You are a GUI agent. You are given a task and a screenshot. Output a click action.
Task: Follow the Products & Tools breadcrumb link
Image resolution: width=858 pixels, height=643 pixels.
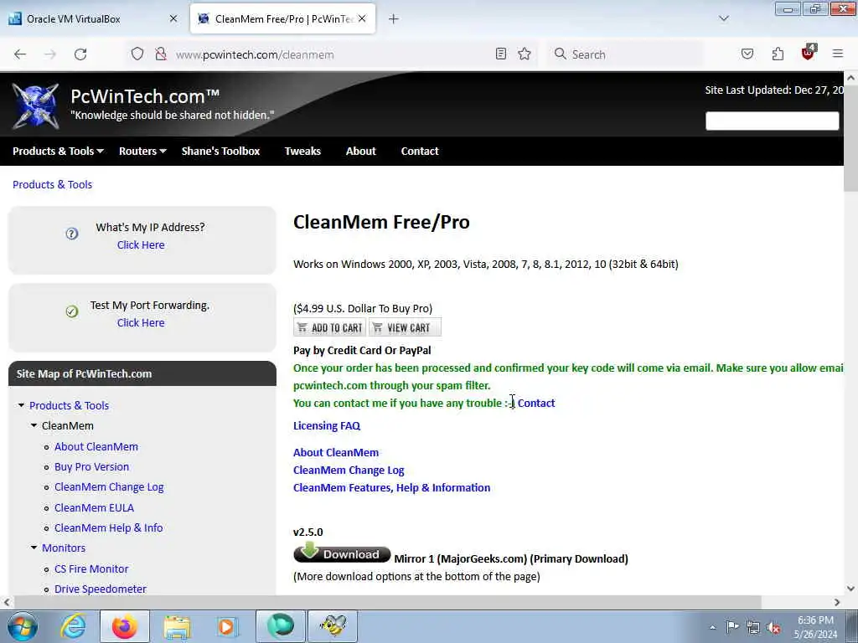tap(53, 184)
